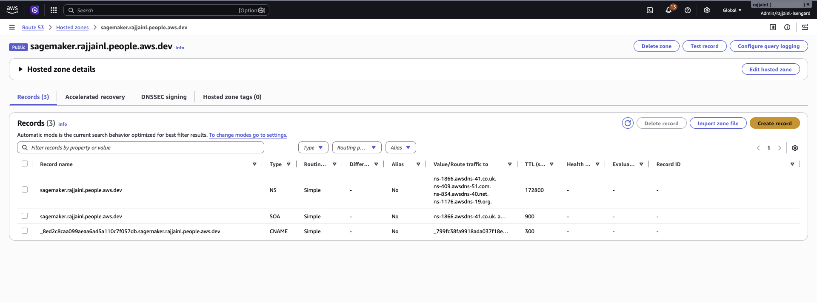Switch to DNSSEC signing tab
This screenshot has height=302, width=817.
(x=164, y=97)
